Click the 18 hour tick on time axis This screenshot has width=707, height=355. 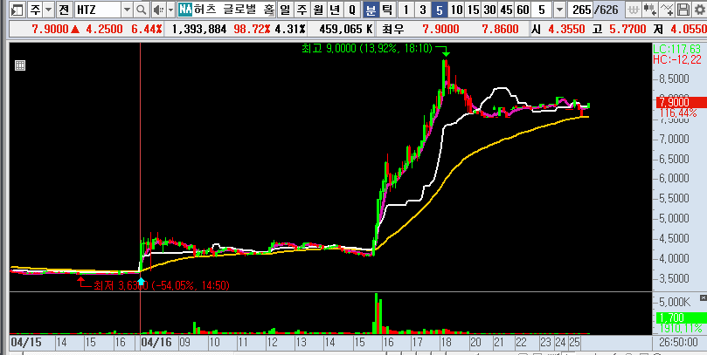click(447, 343)
